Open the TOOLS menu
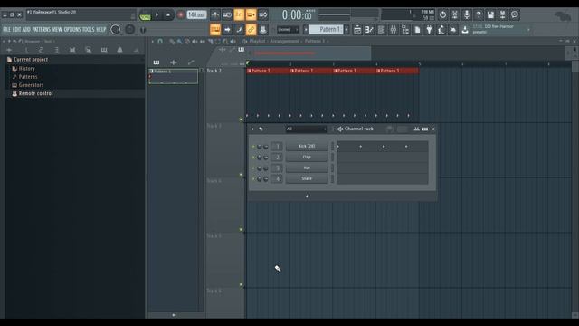Viewport: 579px width, 326px height. pos(89,30)
